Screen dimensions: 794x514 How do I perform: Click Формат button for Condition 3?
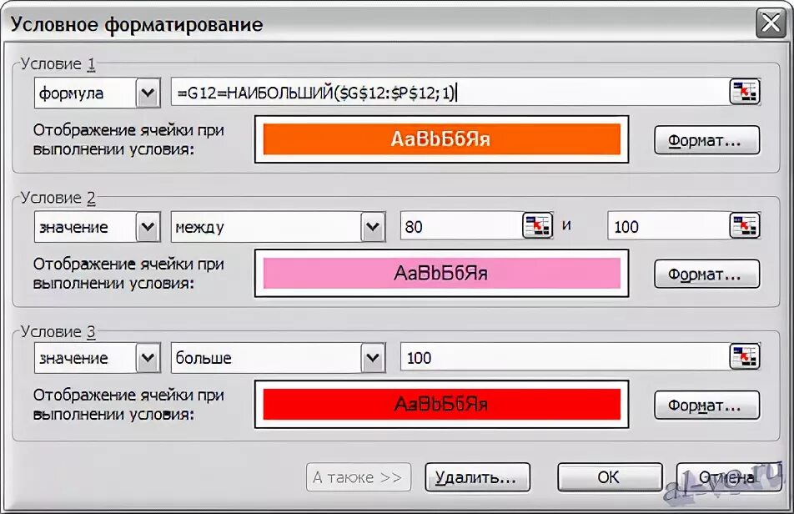coord(707,406)
